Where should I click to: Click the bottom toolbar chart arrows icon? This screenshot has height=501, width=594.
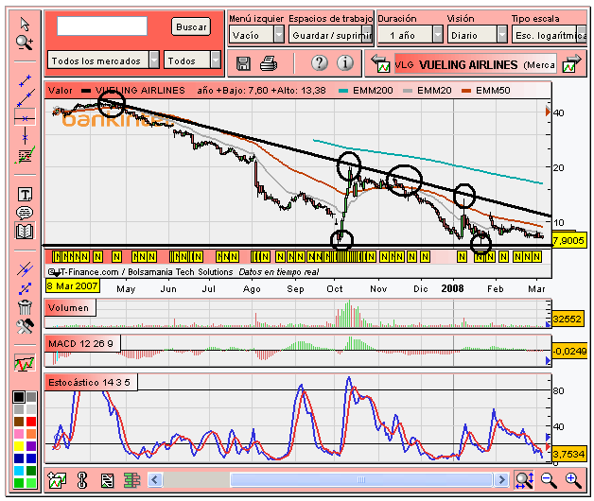pyautogui.click(x=57, y=480)
